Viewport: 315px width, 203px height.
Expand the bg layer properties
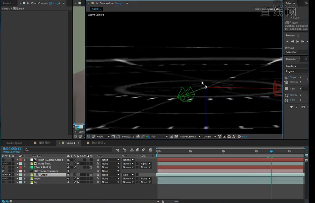[x=18, y=182]
